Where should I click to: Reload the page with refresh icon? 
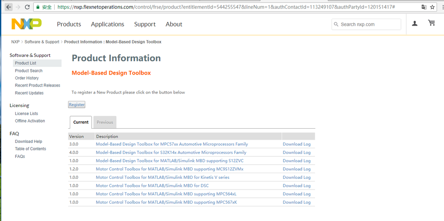(x=28, y=7)
